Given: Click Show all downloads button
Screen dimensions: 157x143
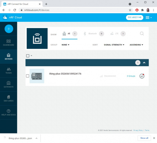Looking at the screenshot, I should click(144, 138).
